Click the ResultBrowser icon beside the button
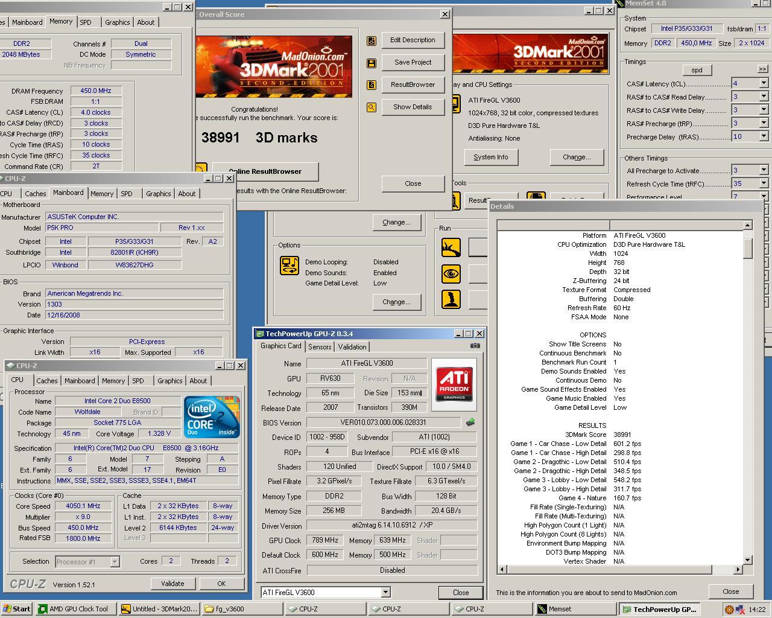772x618 pixels. point(372,85)
